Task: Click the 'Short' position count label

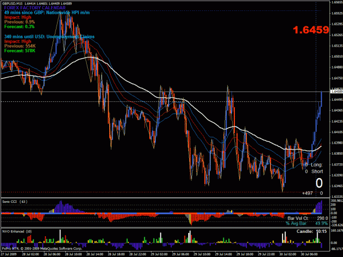Action: pos(317,172)
